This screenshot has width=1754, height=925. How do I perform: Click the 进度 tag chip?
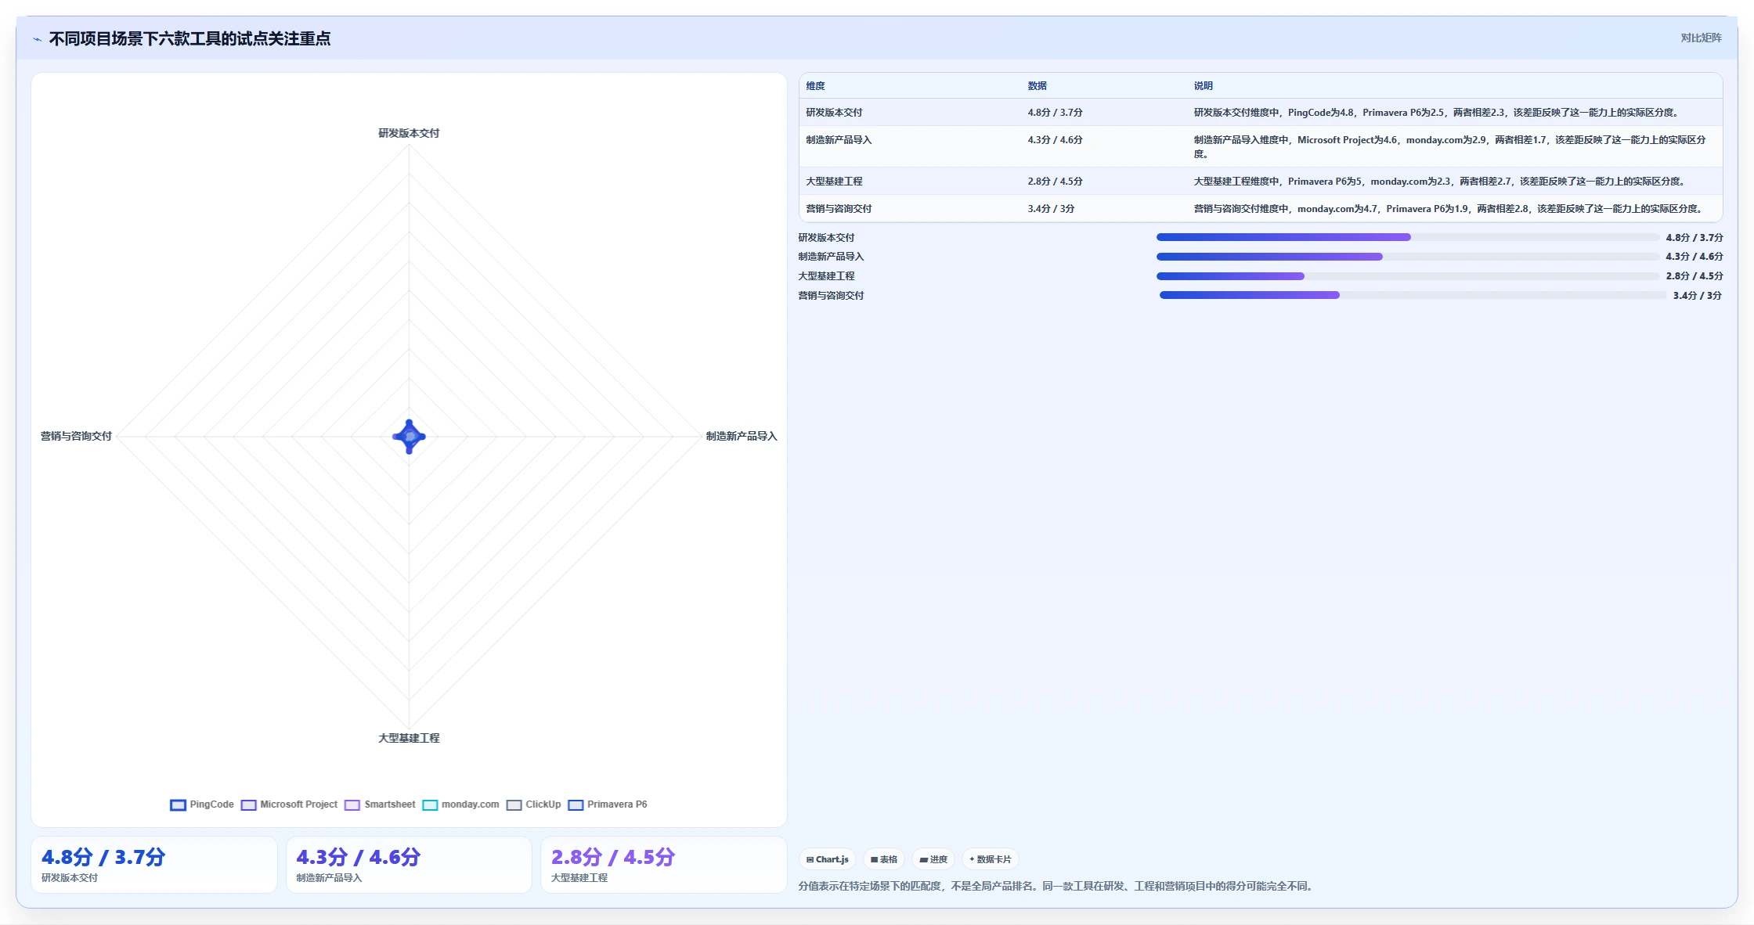pos(933,859)
